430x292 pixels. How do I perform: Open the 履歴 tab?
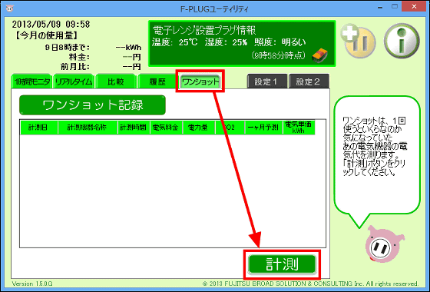click(157, 81)
